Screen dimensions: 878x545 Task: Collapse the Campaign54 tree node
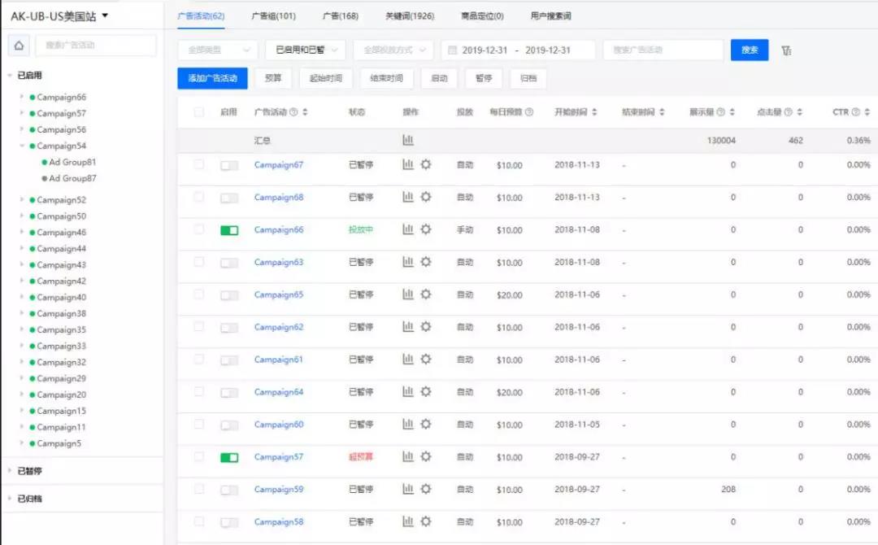(21, 146)
